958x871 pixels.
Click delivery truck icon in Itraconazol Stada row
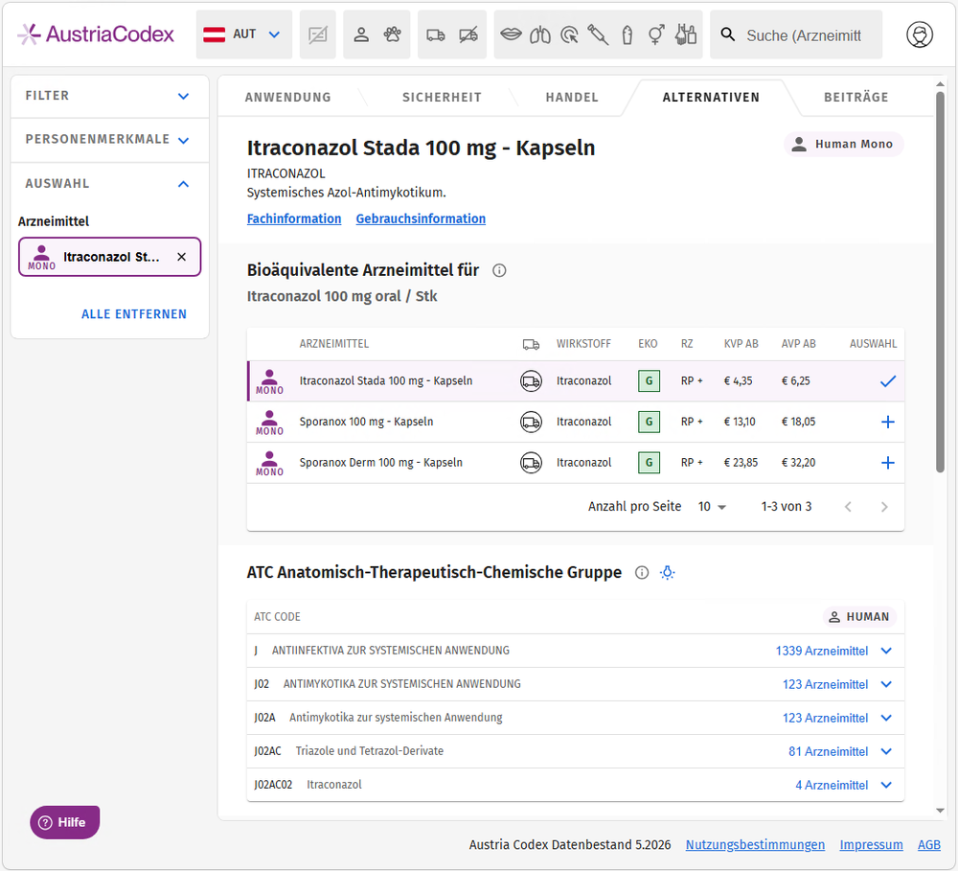tap(531, 381)
